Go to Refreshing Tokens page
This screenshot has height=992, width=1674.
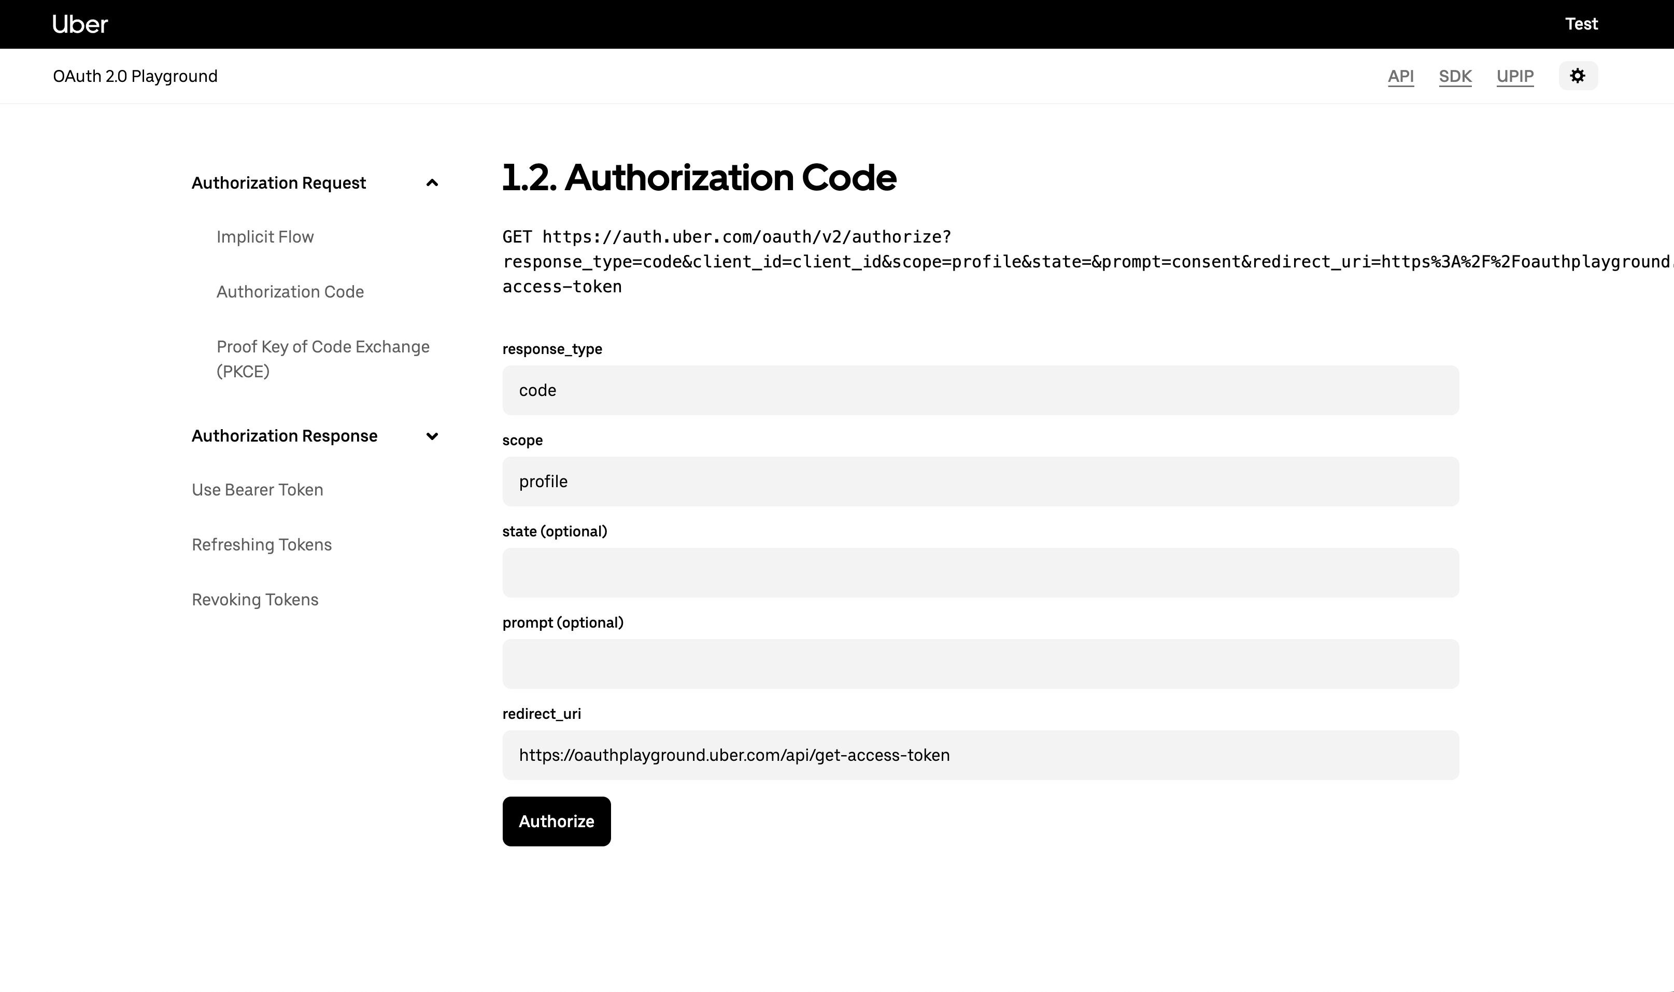262,544
